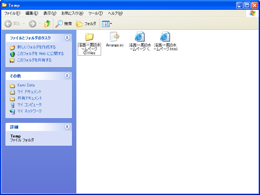Open Kami Data folder link

(26, 85)
